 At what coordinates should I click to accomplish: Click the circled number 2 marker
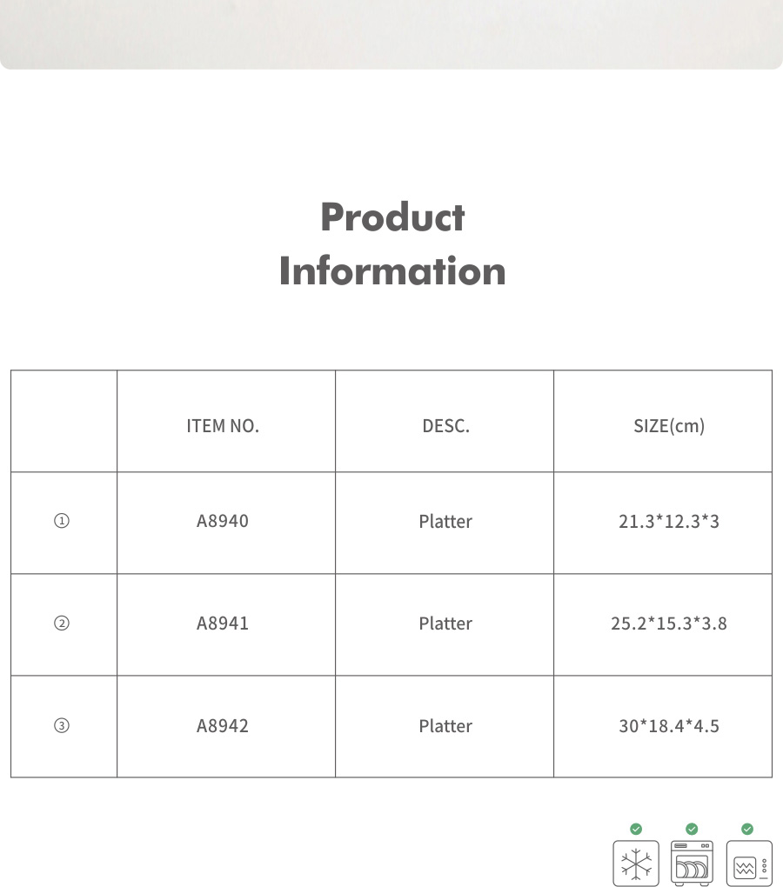(62, 624)
